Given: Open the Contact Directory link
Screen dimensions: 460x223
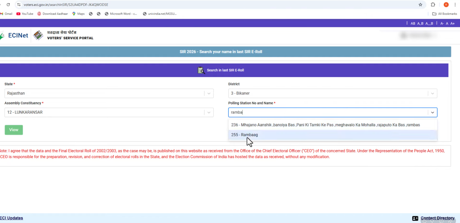Looking at the screenshot, I should coord(437,218).
